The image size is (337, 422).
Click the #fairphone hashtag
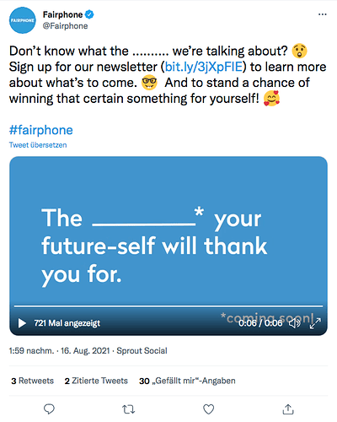pos(41,130)
